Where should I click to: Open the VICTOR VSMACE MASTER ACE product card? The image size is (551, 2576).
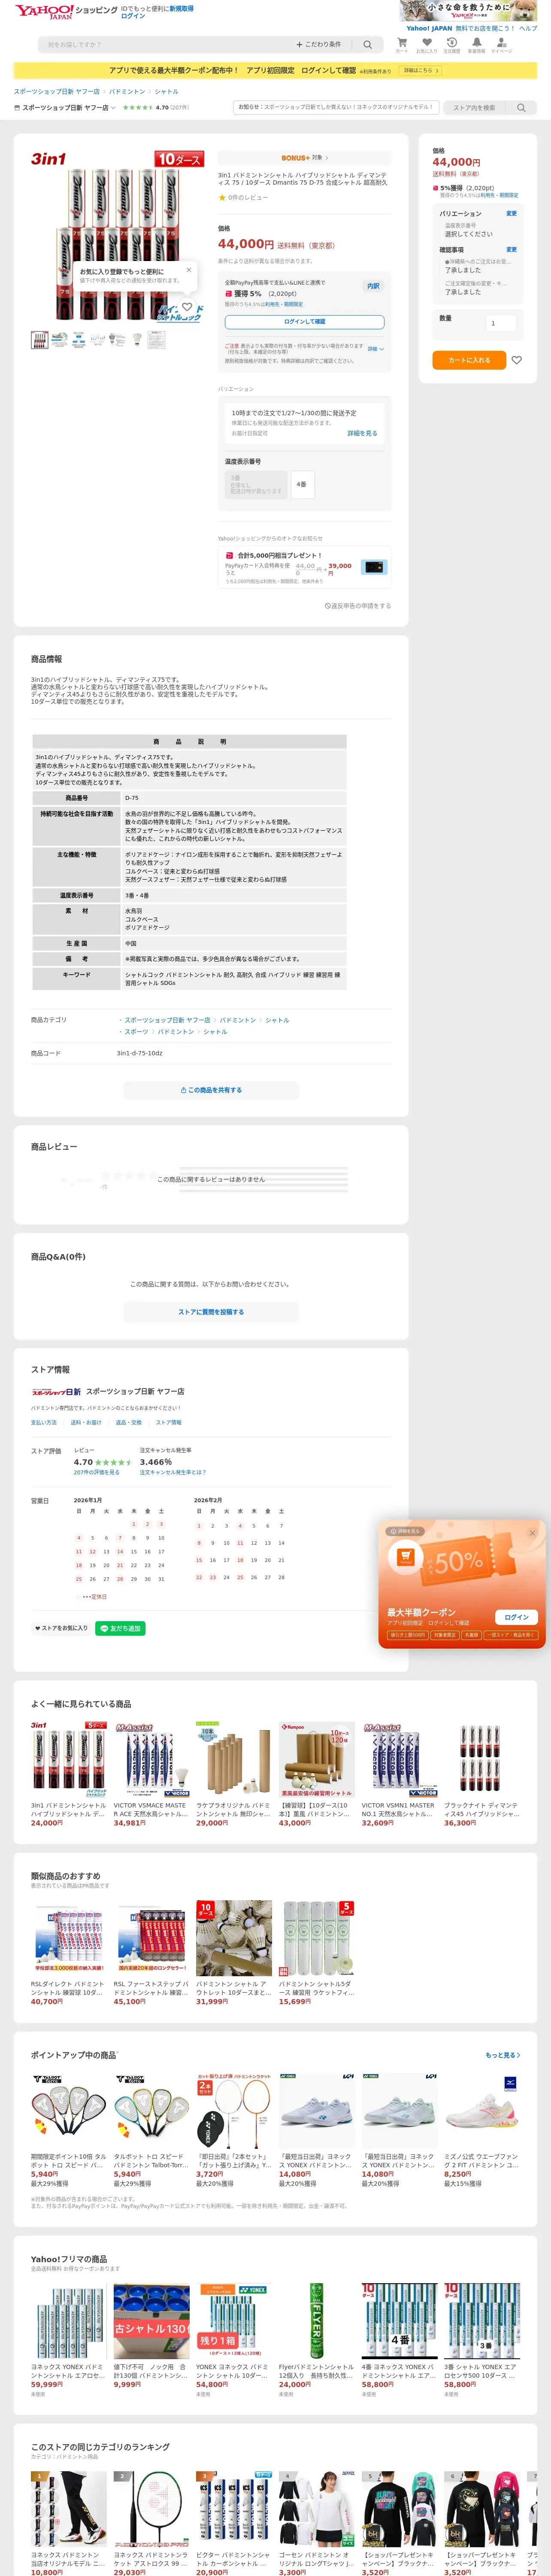(x=151, y=1774)
